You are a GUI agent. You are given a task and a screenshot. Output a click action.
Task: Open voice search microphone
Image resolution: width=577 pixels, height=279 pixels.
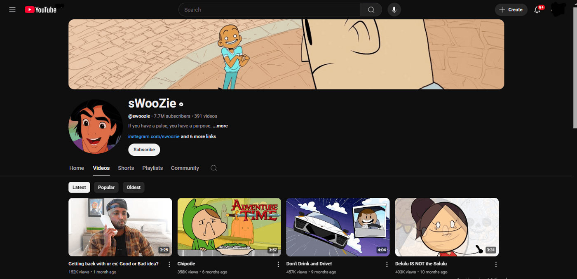(x=394, y=9)
